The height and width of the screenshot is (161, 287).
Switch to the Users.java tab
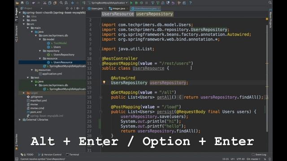[97, 8]
